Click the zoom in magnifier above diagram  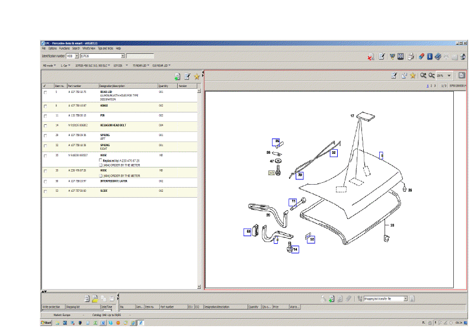point(423,76)
